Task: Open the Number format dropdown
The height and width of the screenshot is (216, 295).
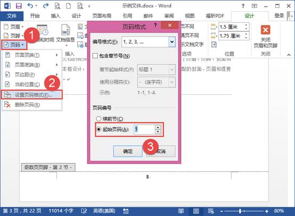Action: [x=172, y=41]
